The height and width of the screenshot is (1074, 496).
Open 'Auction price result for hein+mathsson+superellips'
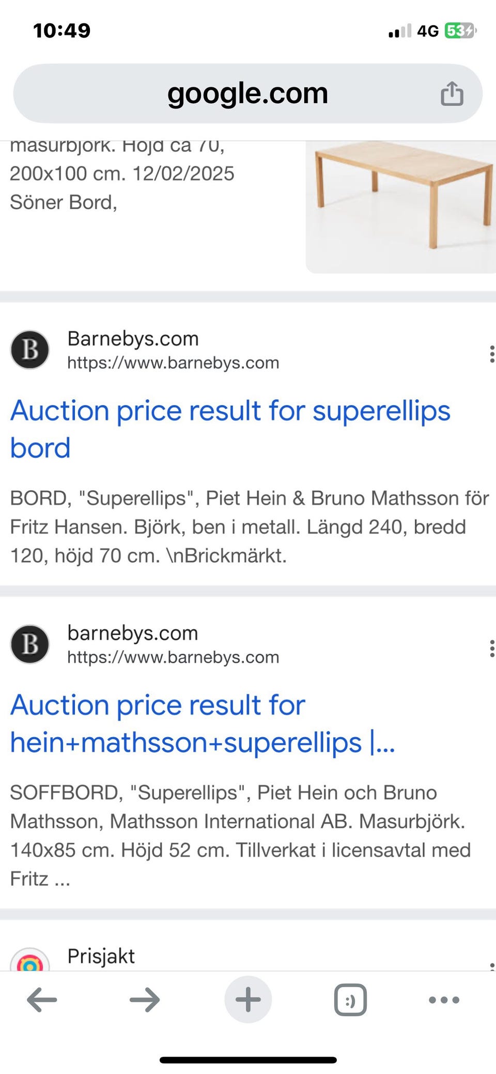click(203, 723)
